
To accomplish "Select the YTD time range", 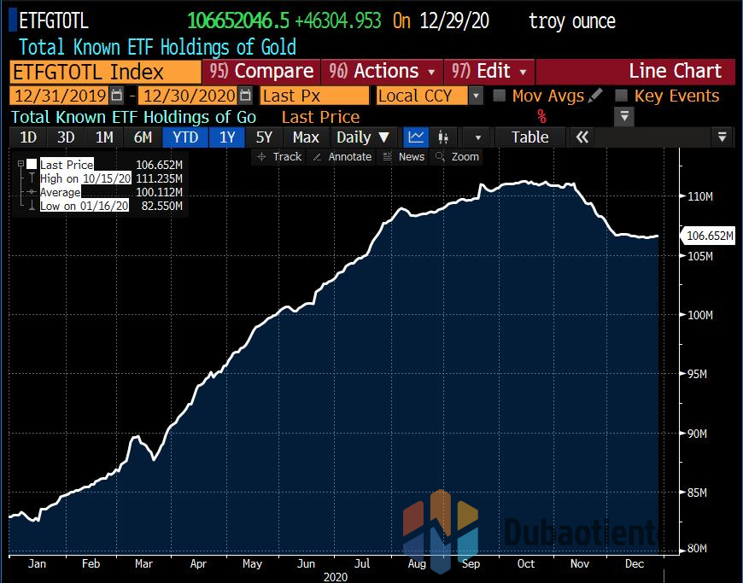I will pyautogui.click(x=185, y=137).
